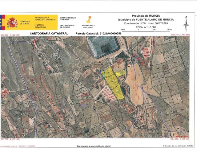Click the bottom-right UTM coordinate label

click(x=180, y=139)
